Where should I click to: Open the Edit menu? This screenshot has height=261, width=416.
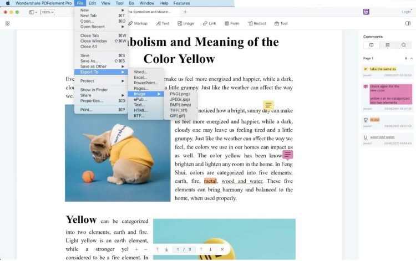[x=92, y=3]
